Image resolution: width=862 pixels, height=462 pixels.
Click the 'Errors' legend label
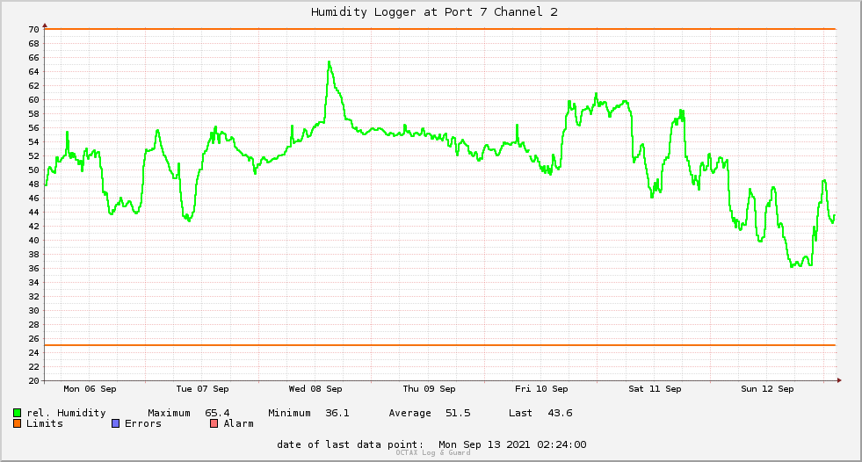pyautogui.click(x=143, y=423)
